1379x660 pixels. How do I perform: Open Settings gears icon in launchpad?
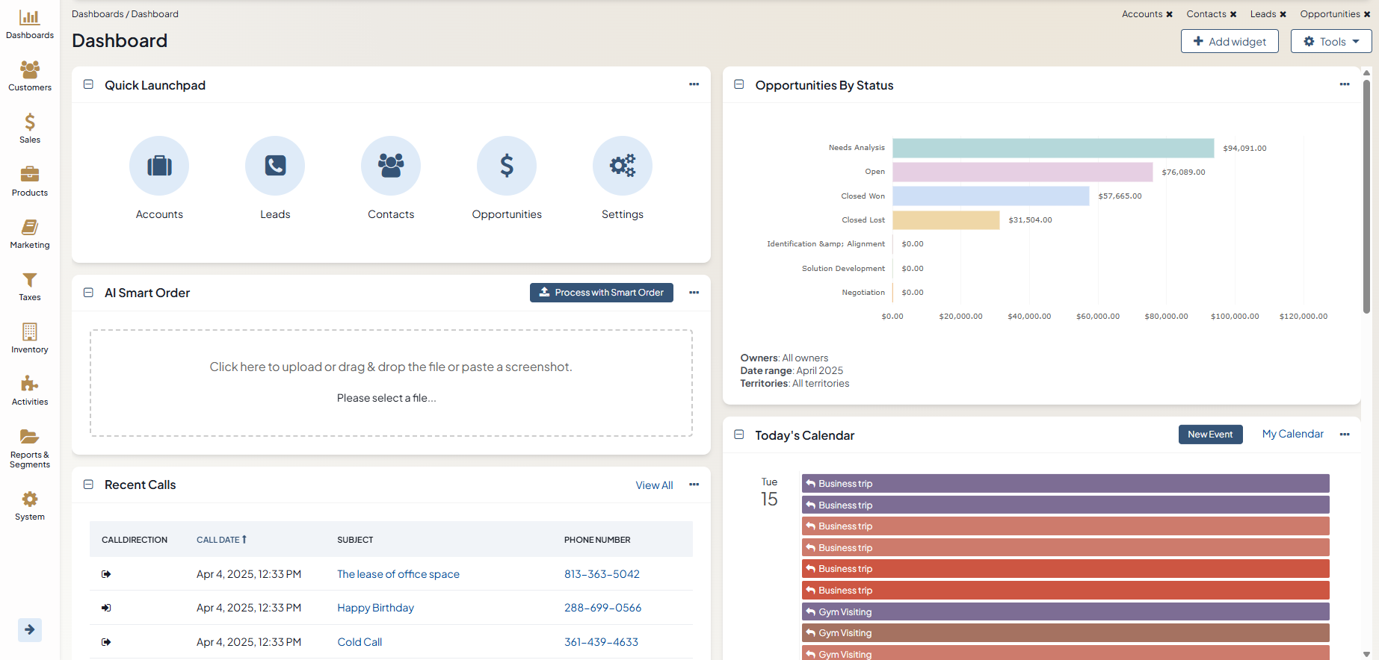[622, 166]
